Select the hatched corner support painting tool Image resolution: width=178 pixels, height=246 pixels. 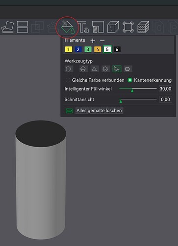point(98,27)
